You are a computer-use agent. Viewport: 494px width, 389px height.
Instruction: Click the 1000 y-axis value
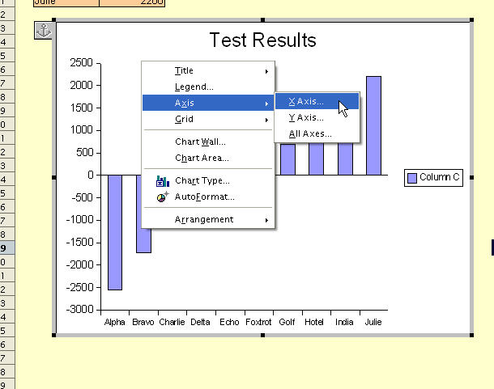pyautogui.click(x=81, y=129)
